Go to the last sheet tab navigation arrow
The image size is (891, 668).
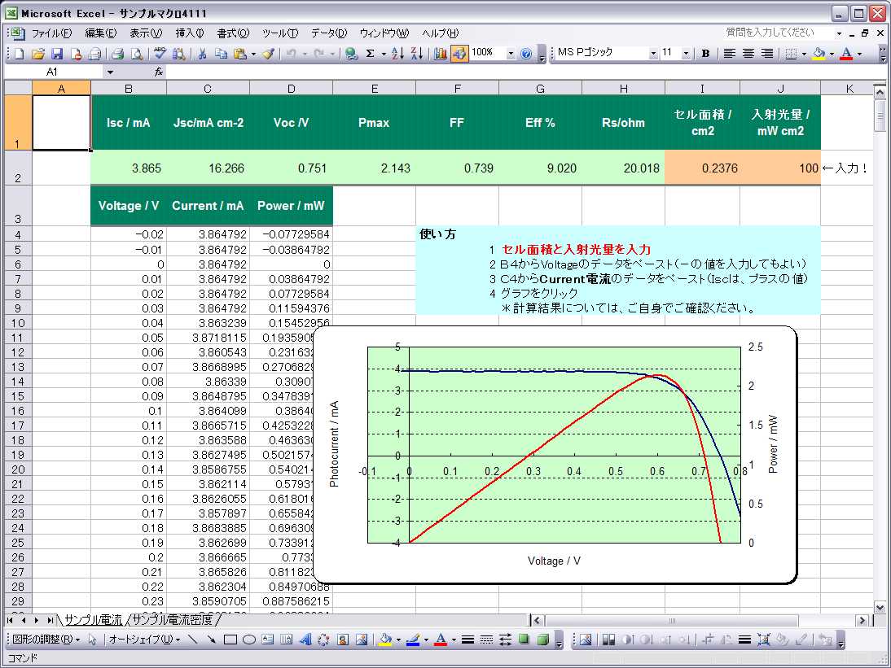coord(50,620)
